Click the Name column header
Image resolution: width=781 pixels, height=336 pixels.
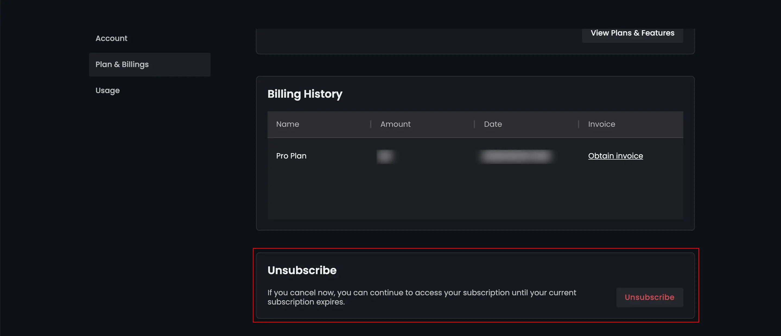287,124
